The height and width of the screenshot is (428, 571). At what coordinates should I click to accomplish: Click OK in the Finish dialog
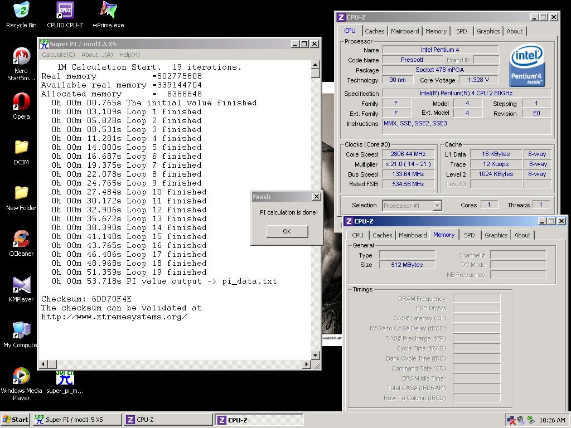point(287,231)
